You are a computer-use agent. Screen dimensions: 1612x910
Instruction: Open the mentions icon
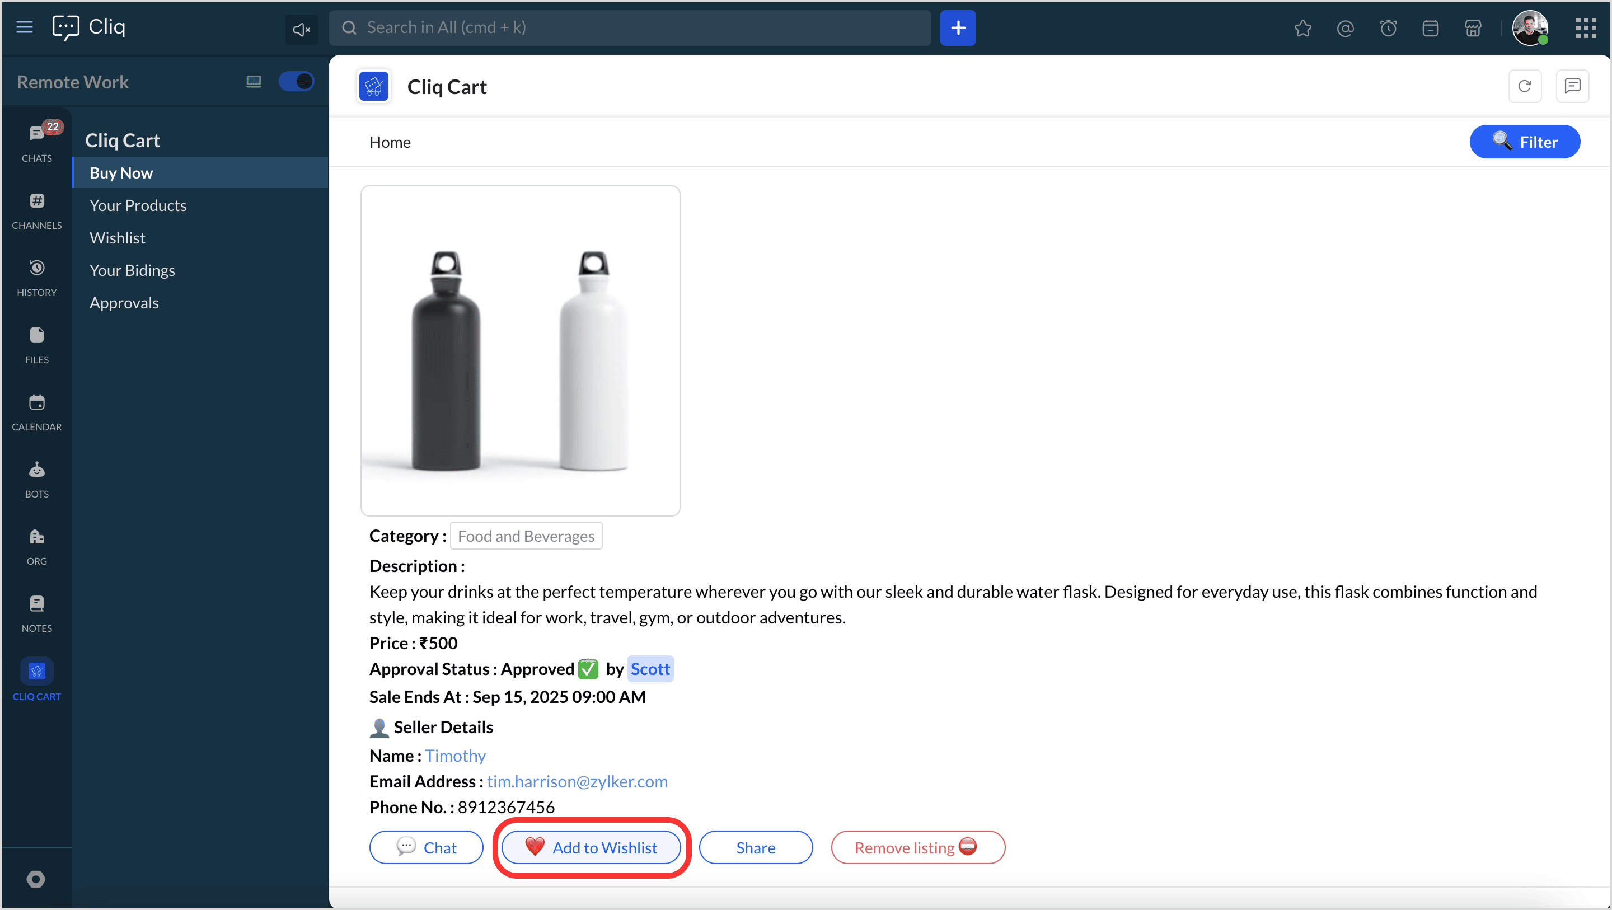pyautogui.click(x=1345, y=28)
